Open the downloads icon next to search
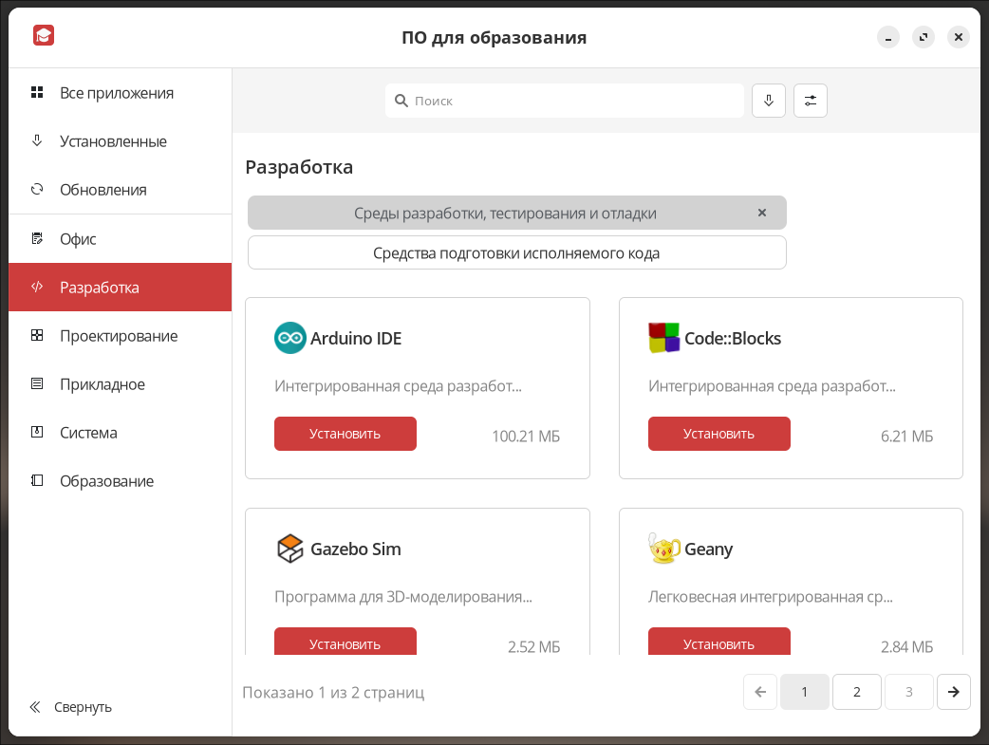The image size is (989, 745). [x=768, y=101]
